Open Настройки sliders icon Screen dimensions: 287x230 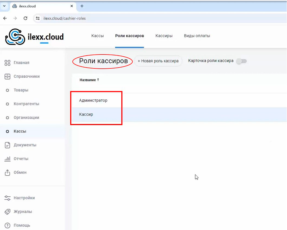8,198
